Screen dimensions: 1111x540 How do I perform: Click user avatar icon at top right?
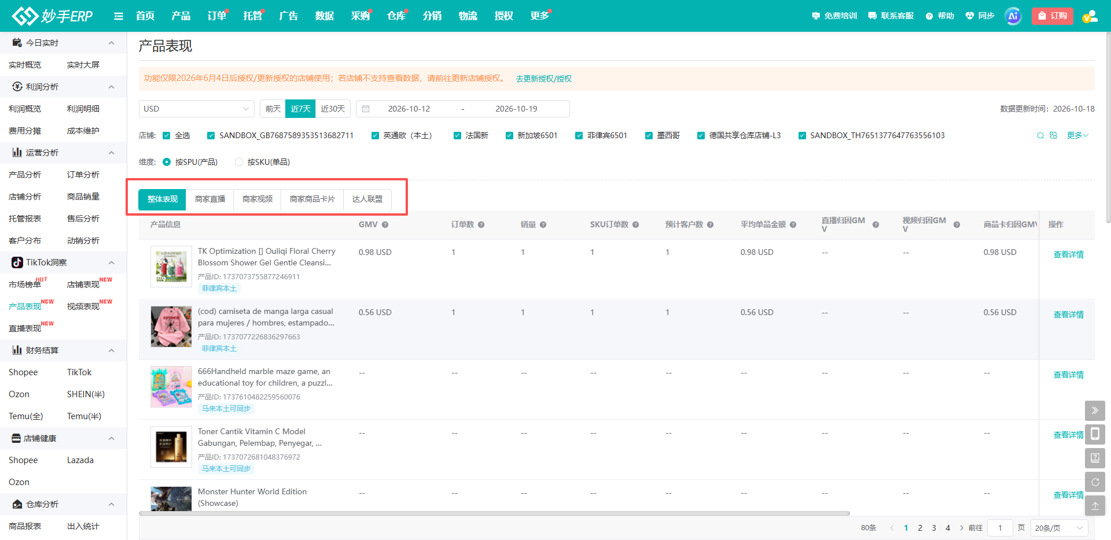[x=1090, y=16]
